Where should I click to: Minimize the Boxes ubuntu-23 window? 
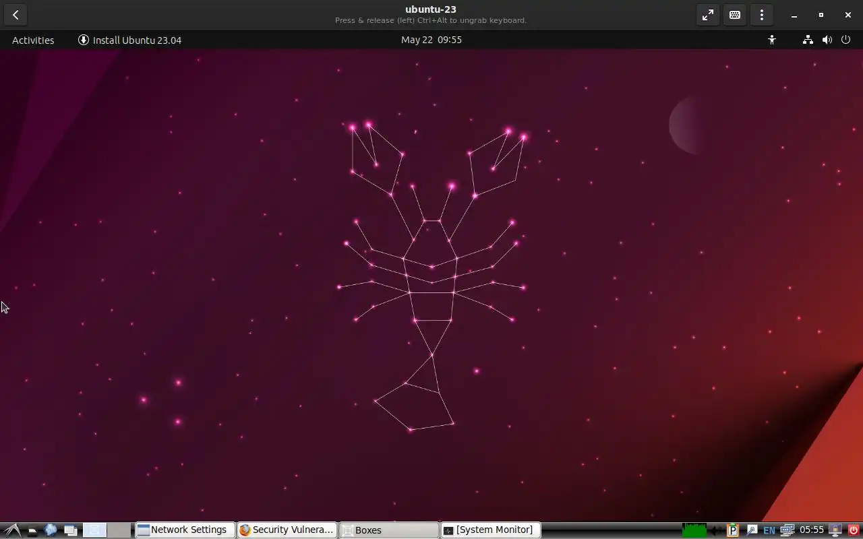pos(794,15)
